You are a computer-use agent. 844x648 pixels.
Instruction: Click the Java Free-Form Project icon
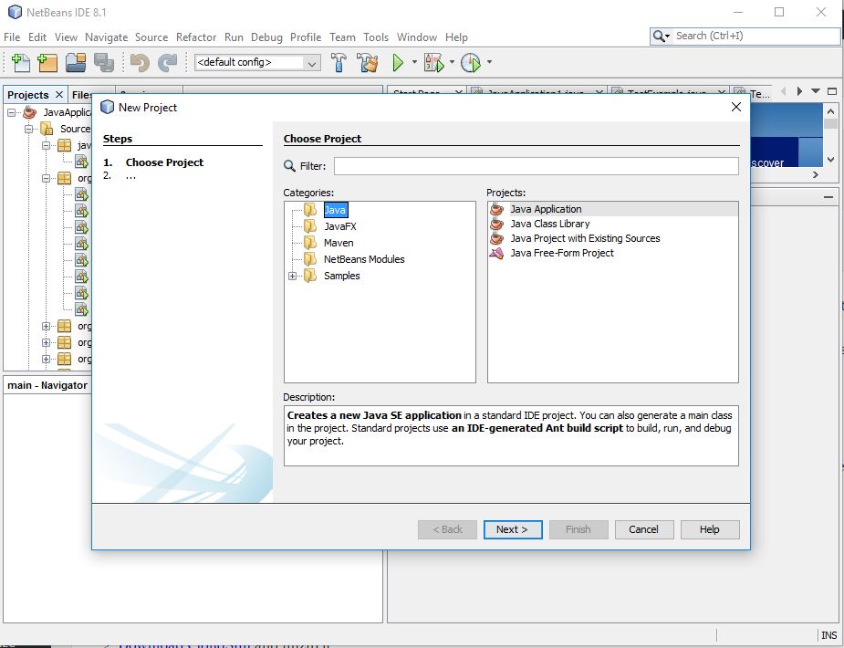[496, 253]
